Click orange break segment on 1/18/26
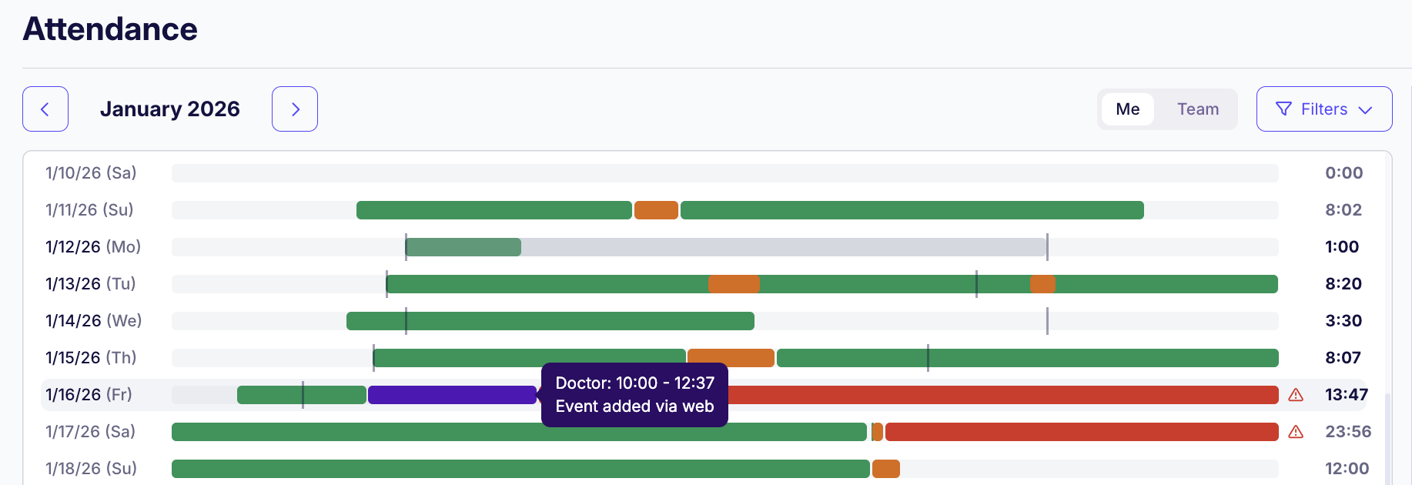 [885, 469]
